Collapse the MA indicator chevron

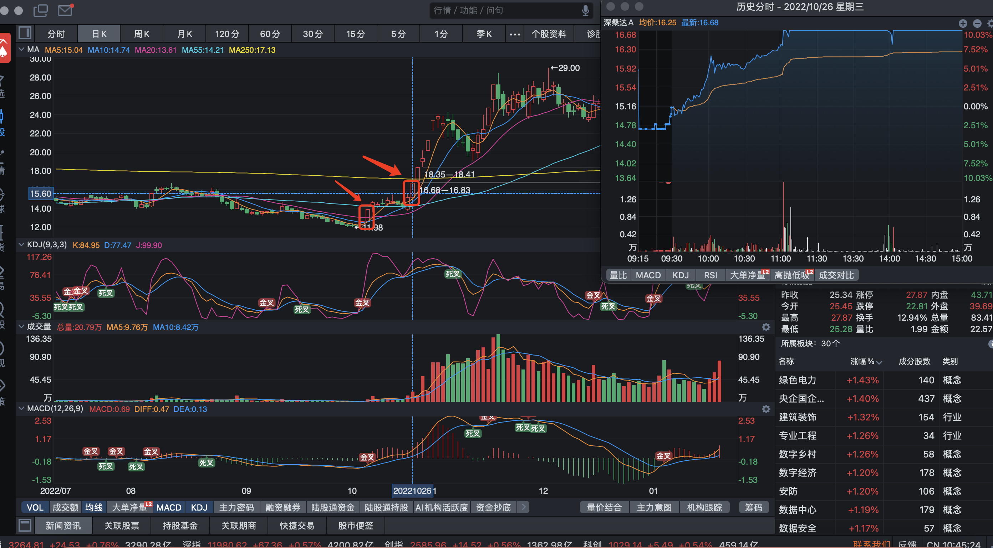(x=22, y=50)
